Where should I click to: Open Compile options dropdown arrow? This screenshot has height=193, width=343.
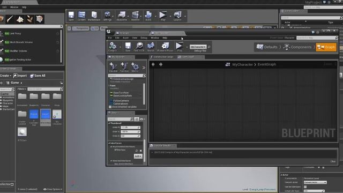[x=120, y=47]
